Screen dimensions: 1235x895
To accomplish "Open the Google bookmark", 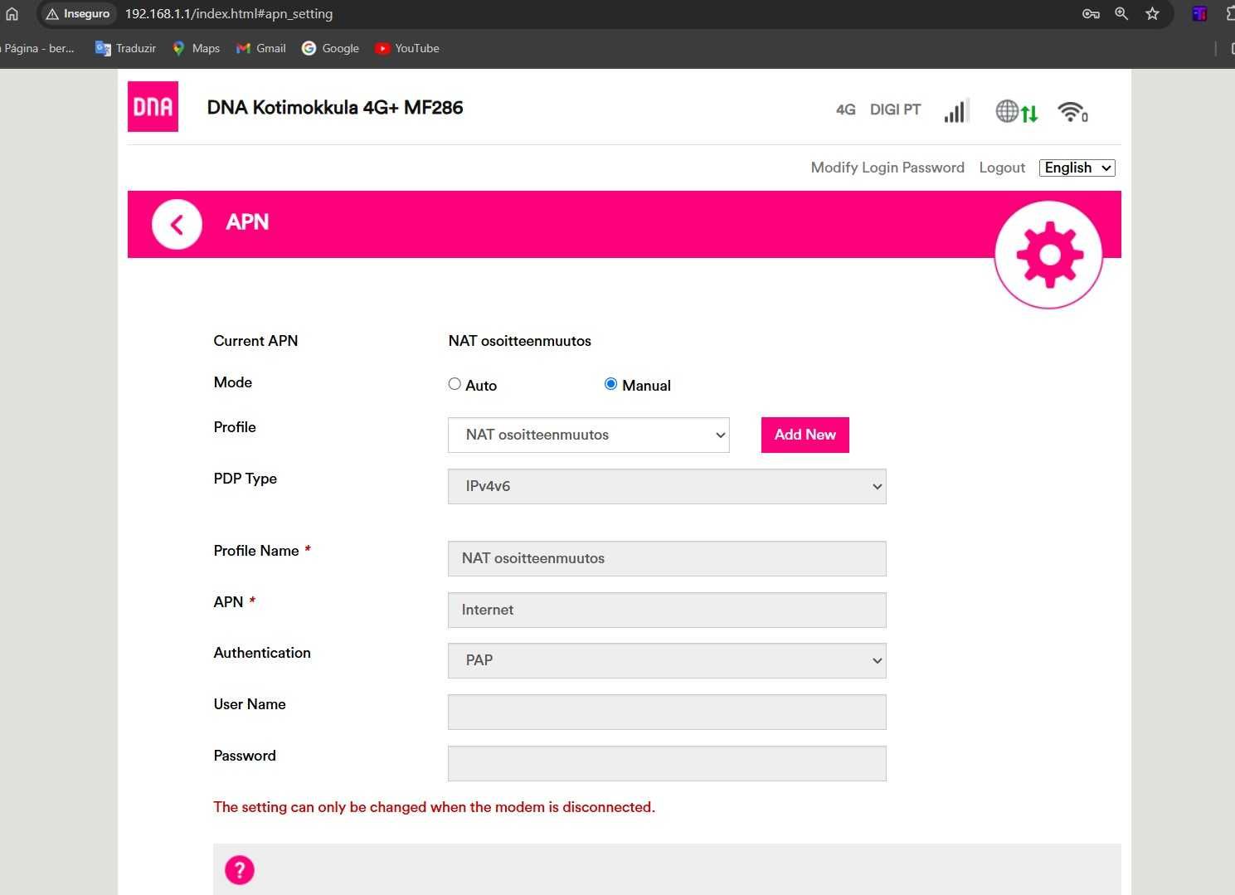I will [330, 48].
